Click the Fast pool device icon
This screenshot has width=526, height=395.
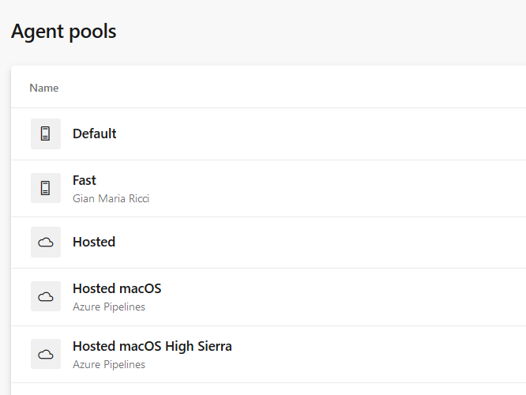(46, 188)
